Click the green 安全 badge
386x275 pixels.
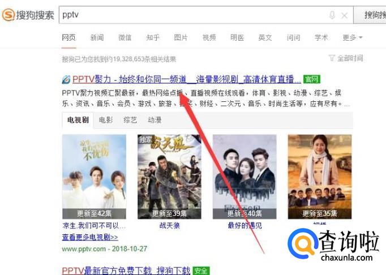[x=200, y=271]
